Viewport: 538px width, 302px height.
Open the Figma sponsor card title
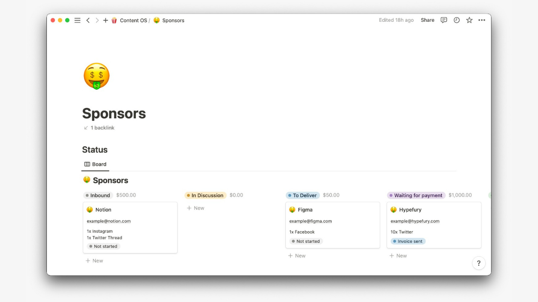pos(305,210)
